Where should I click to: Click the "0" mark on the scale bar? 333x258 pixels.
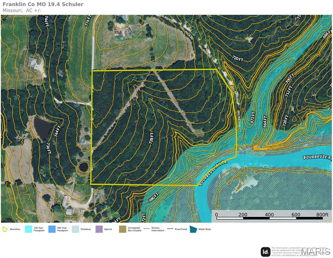216,215
